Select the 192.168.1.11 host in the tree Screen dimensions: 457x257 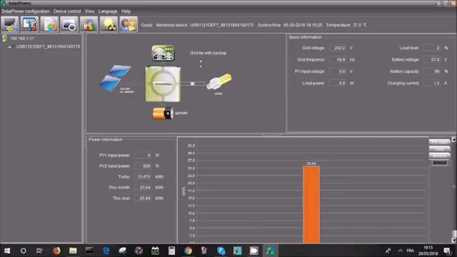(22, 39)
